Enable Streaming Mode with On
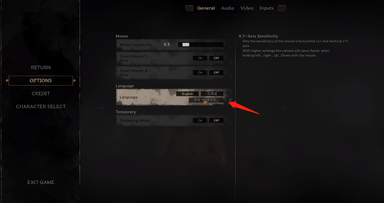This screenshot has width=384, height=203. pyautogui.click(x=200, y=120)
